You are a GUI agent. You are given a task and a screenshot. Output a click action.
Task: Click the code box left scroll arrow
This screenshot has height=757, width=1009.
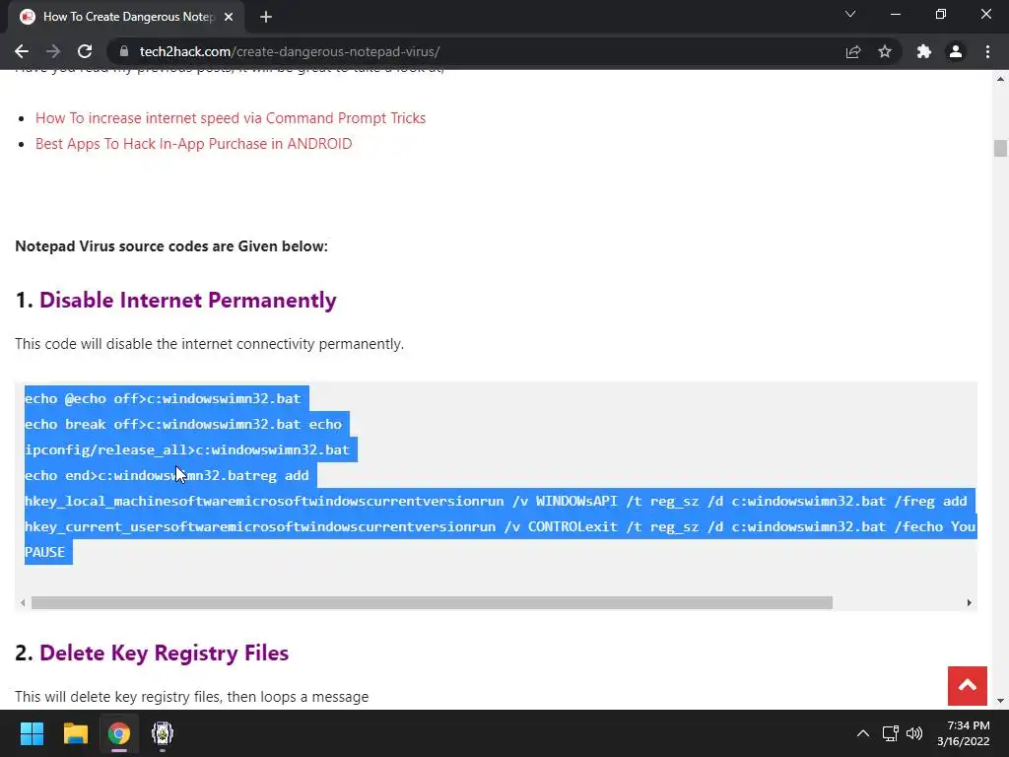(x=24, y=602)
